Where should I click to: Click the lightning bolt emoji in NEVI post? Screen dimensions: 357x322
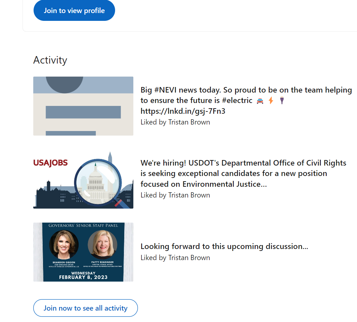tap(271, 100)
